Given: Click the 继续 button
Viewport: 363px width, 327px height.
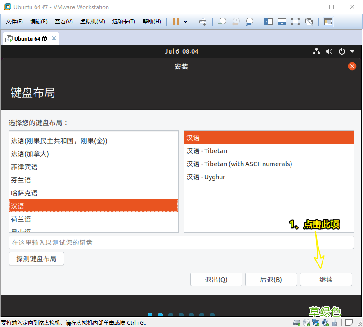Looking at the screenshot, I should 326,279.
